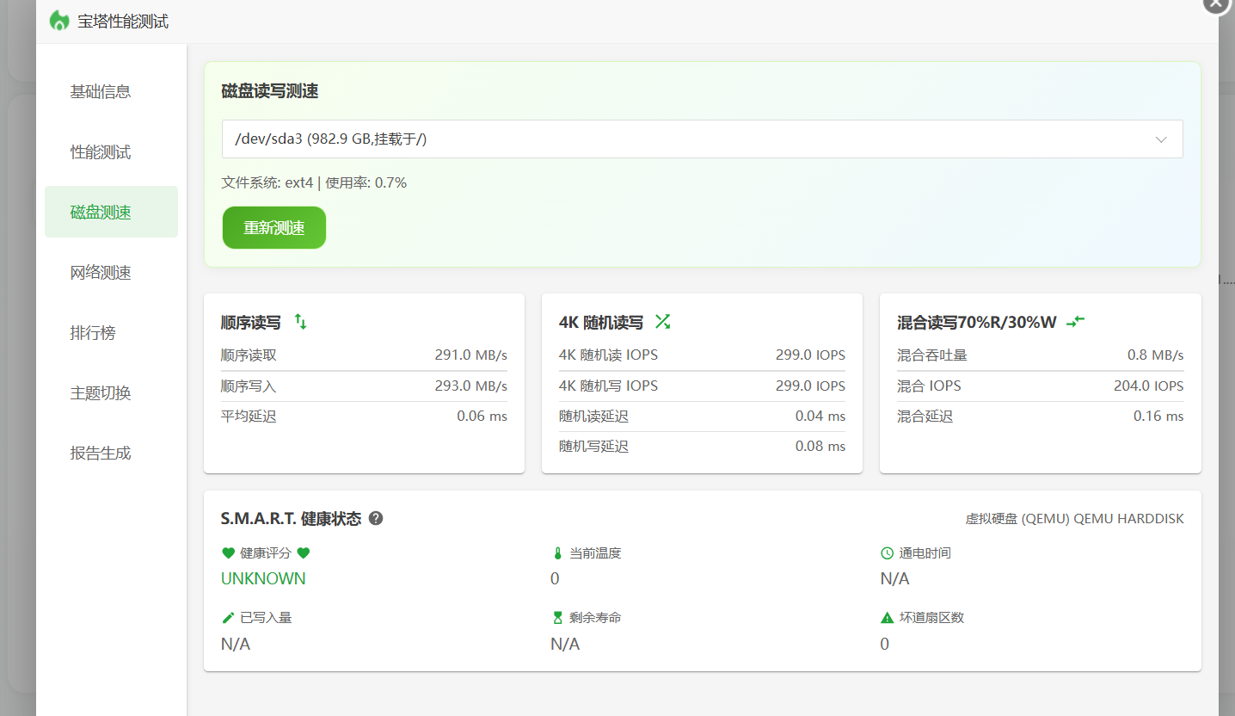Click the S.M.A.R.T. help question mark icon
The width and height of the screenshot is (1235, 716).
click(376, 518)
